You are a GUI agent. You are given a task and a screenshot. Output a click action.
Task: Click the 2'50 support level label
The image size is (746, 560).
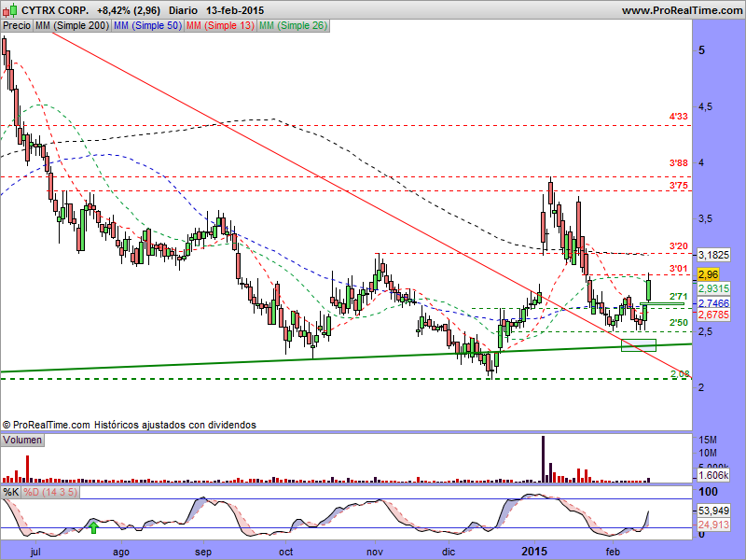679,323
